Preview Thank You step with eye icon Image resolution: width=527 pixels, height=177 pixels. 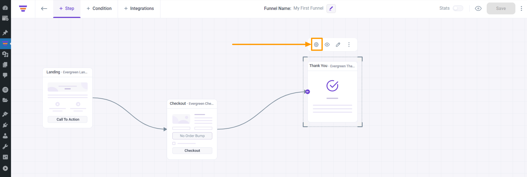pyautogui.click(x=327, y=44)
